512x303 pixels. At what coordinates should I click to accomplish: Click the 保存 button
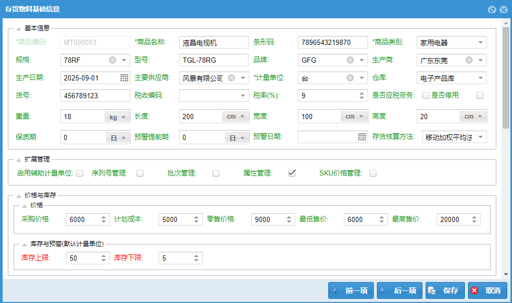click(445, 291)
